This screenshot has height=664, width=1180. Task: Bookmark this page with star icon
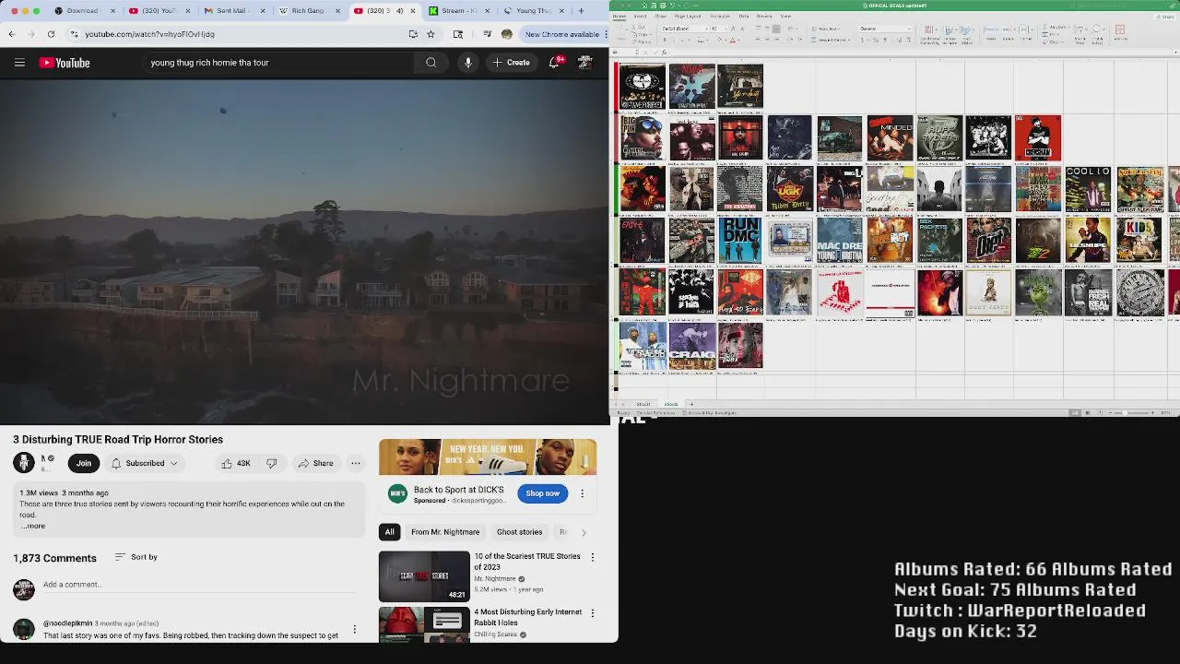(x=431, y=34)
